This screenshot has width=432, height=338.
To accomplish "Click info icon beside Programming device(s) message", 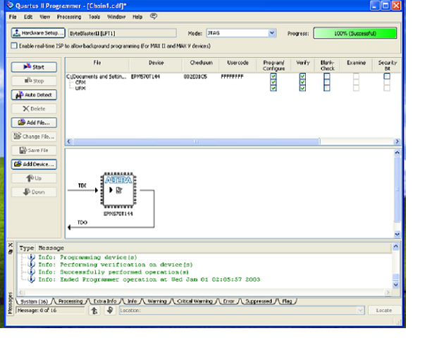I will click(32, 257).
